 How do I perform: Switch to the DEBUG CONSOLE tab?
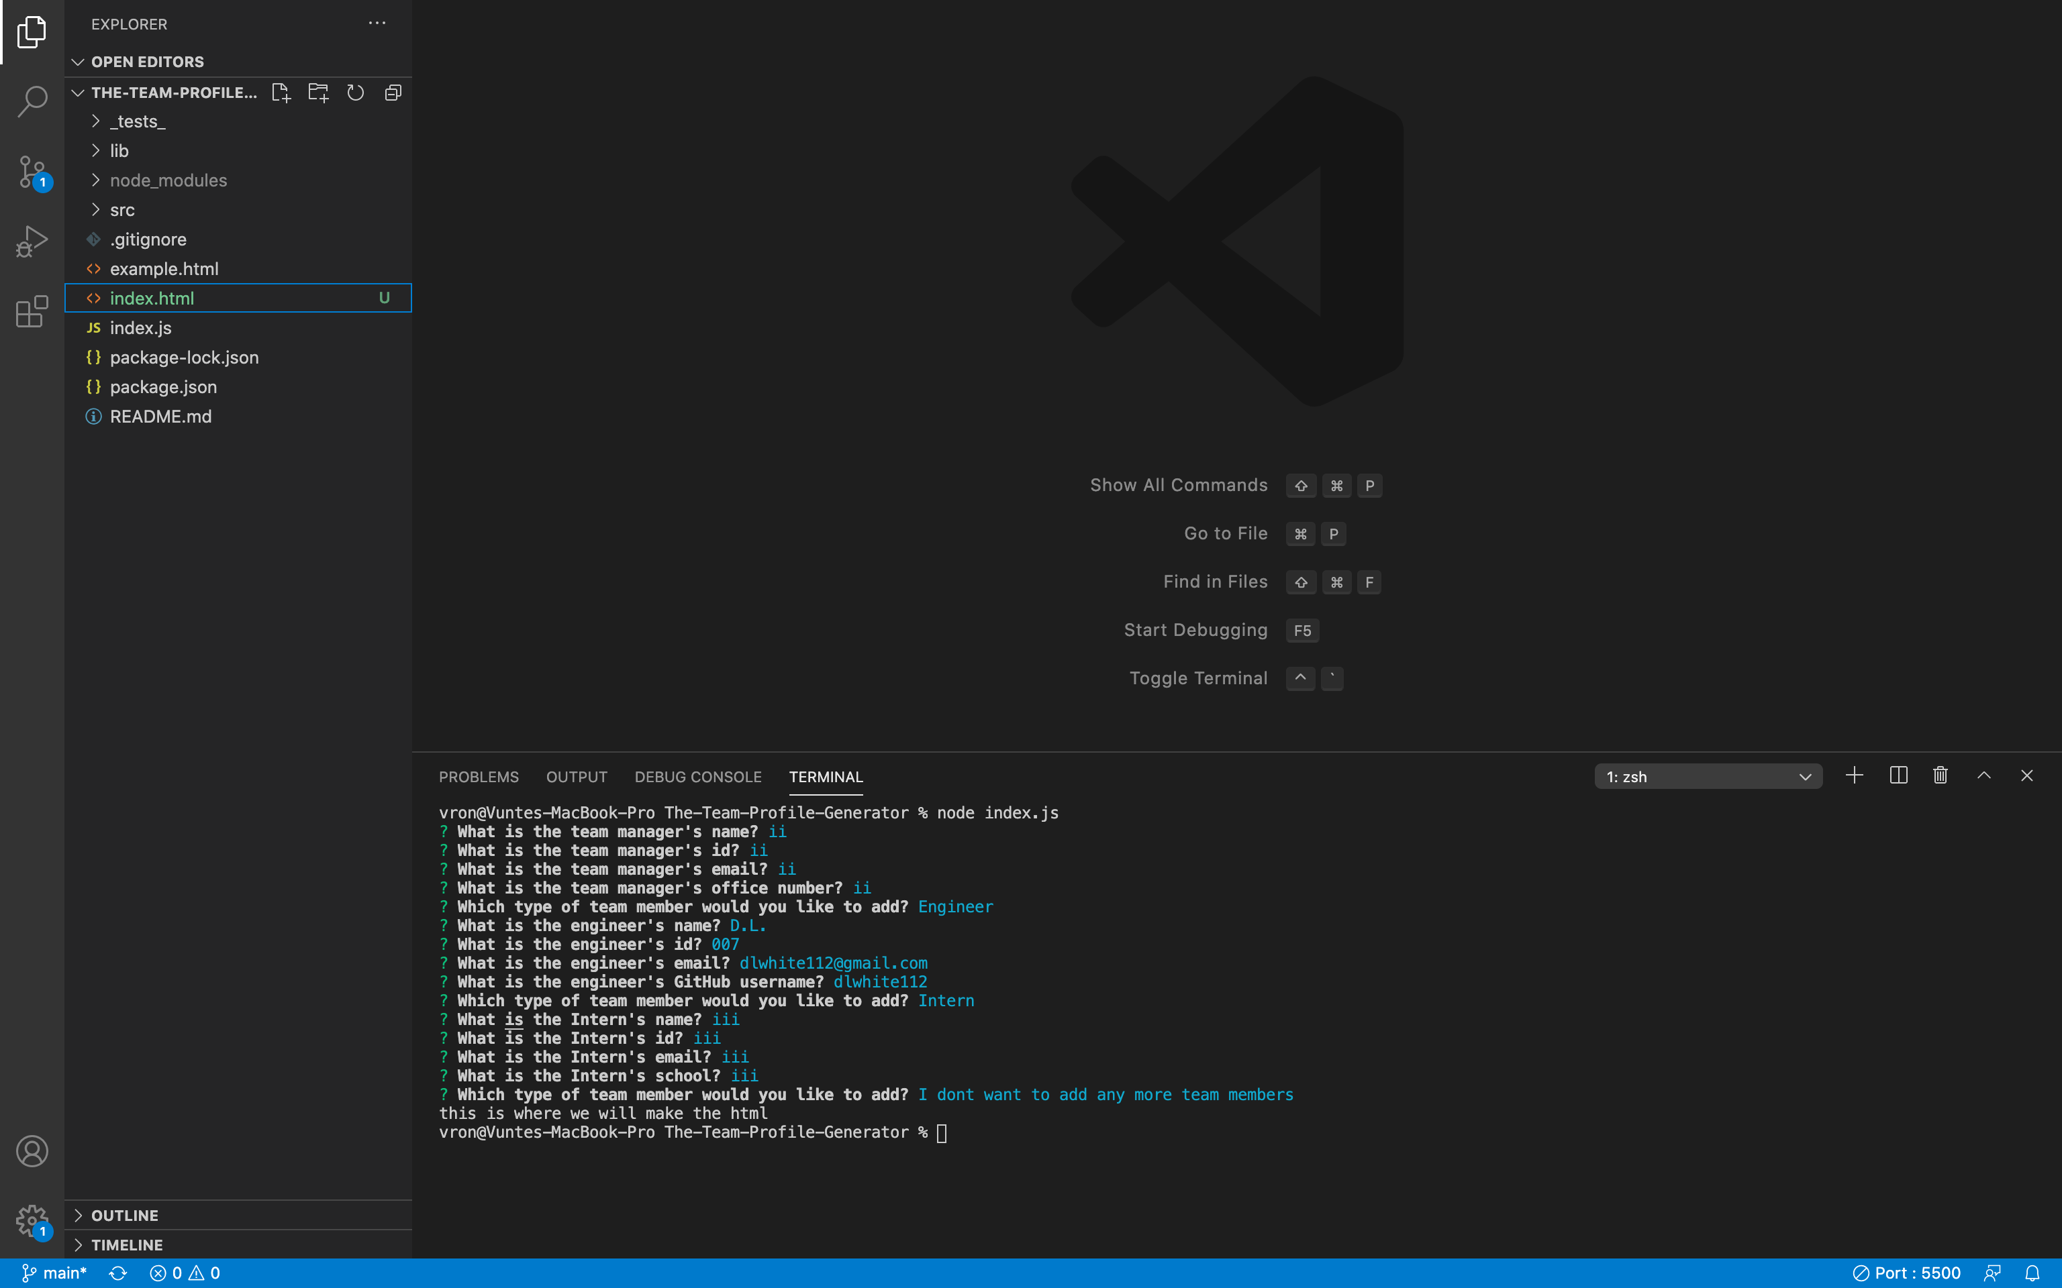698,776
